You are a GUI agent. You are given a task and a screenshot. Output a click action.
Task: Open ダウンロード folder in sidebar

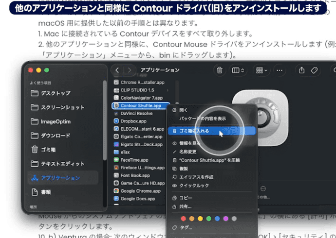point(55,136)
